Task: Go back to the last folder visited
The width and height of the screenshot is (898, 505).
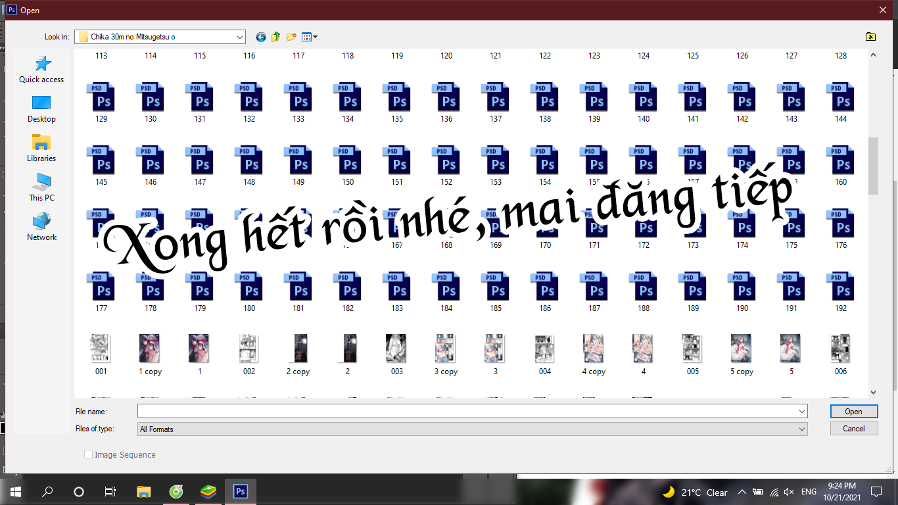Action: click(x=261, y=37)
